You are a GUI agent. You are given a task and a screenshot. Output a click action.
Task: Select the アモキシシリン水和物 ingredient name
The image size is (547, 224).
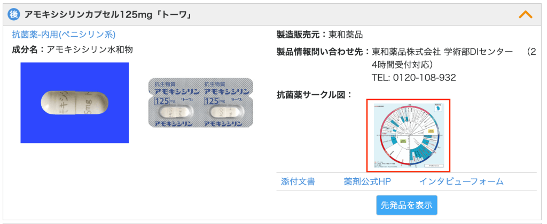click(x=90, y=49)
